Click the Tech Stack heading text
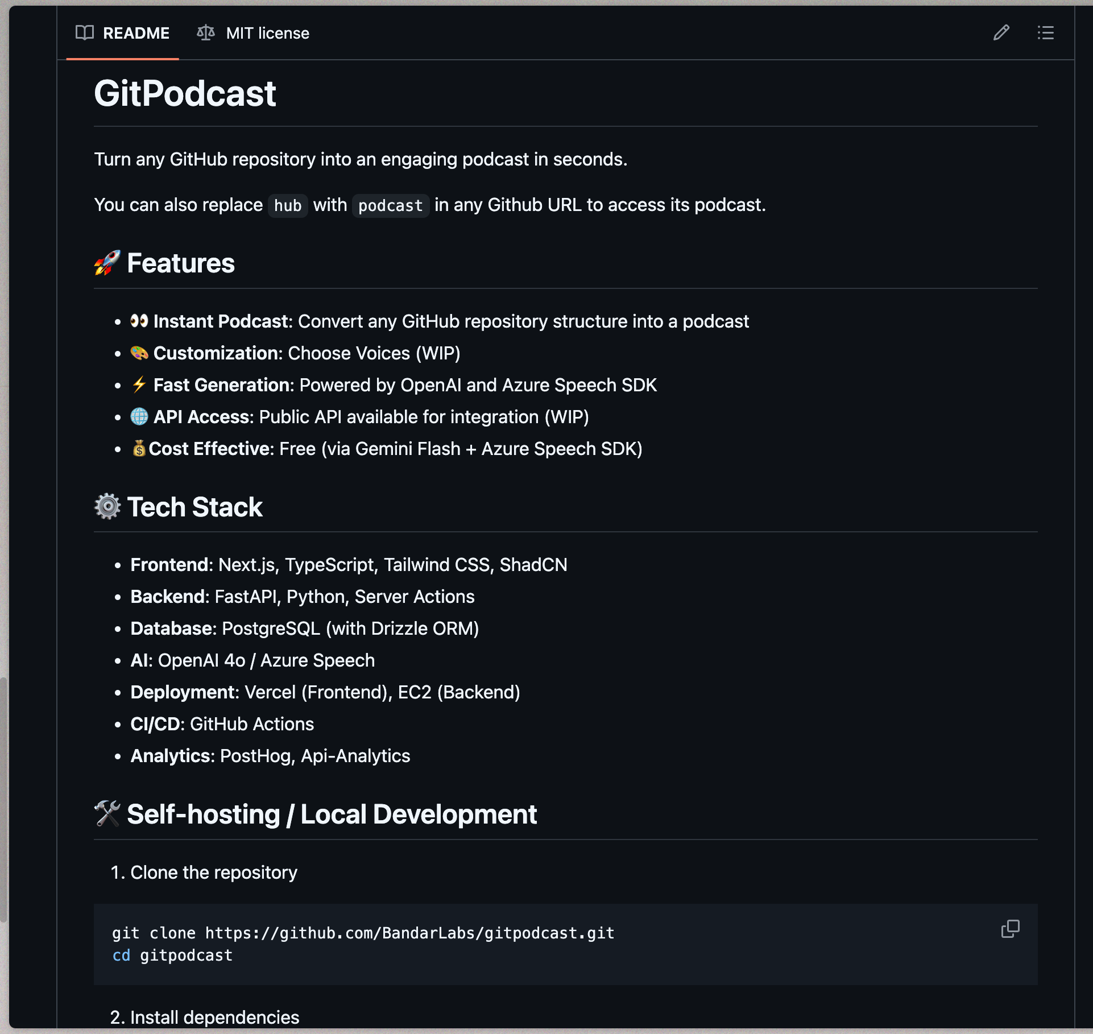This screenshot has width=1093, height=1034. (x=194, y=507)
